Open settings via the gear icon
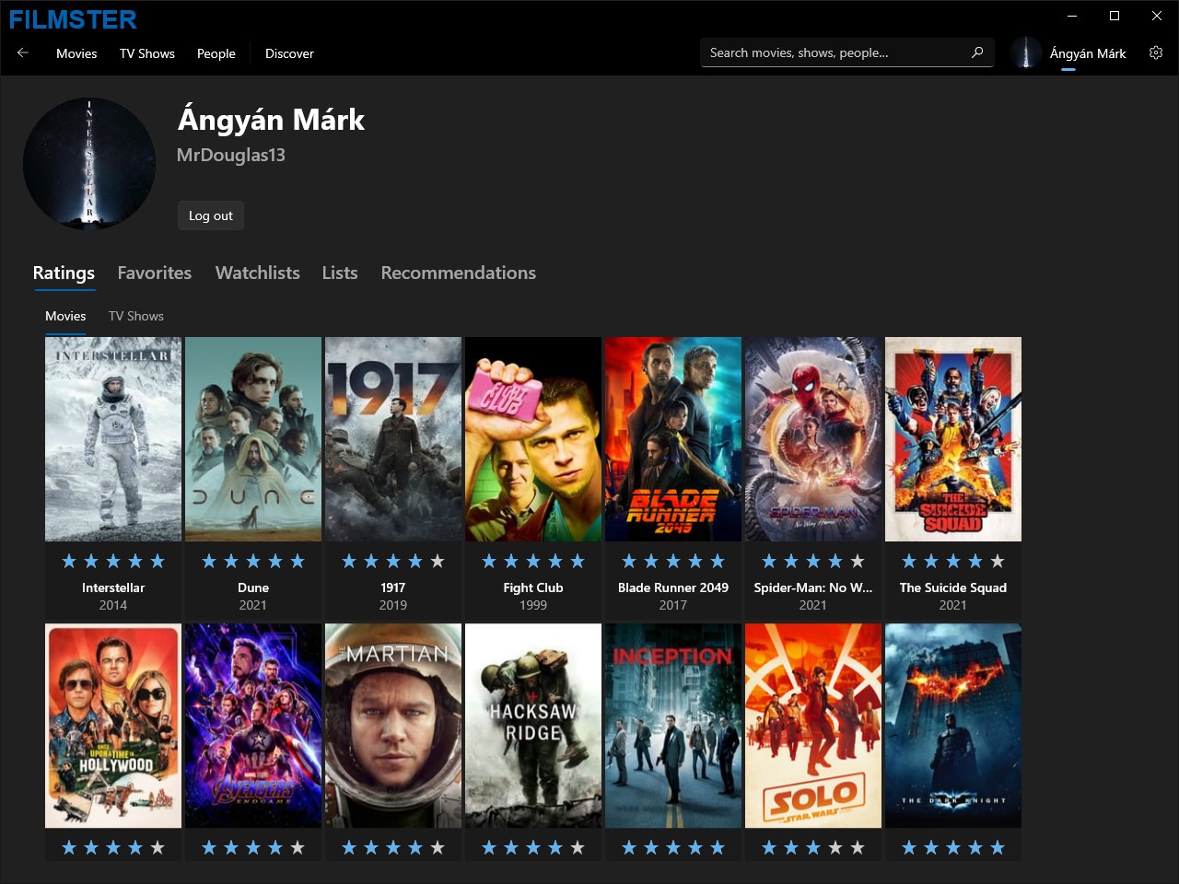 (x=1156, y=53)
